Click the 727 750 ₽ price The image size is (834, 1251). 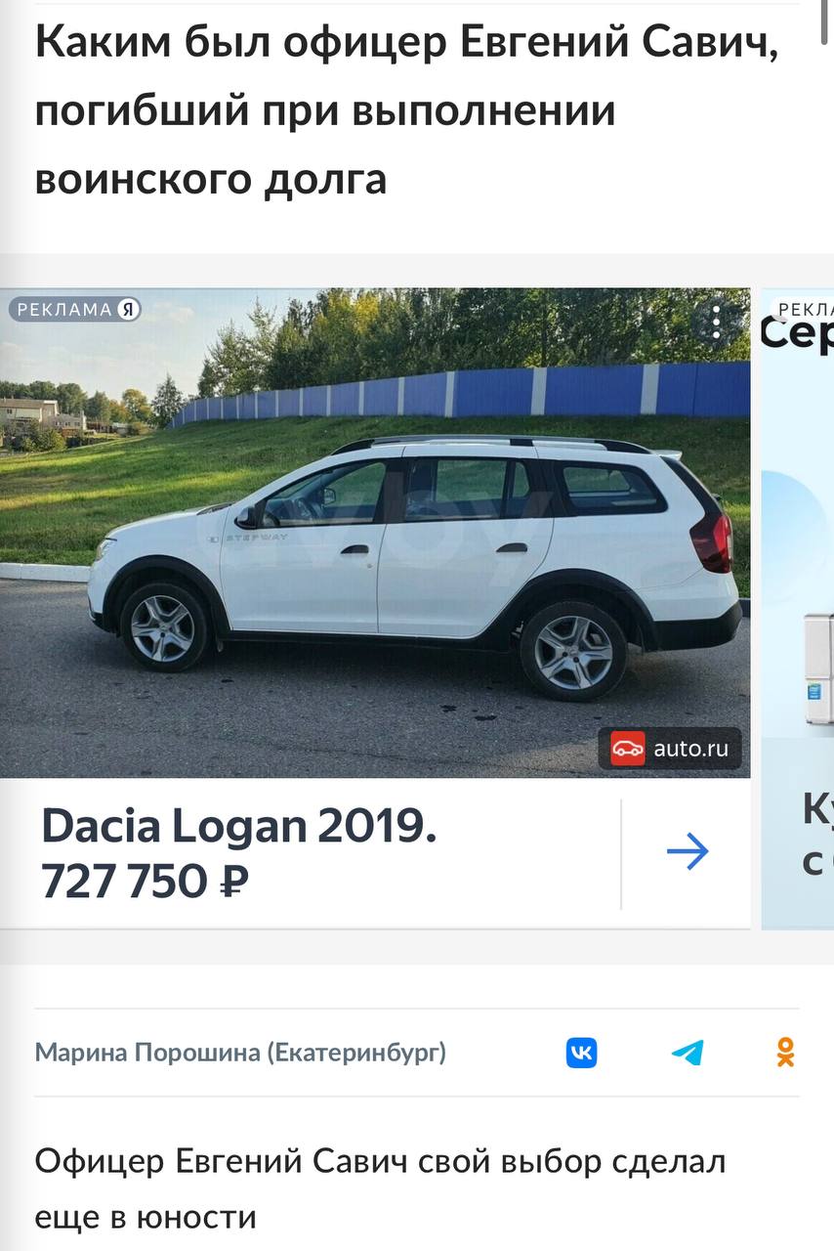[145, 881]
